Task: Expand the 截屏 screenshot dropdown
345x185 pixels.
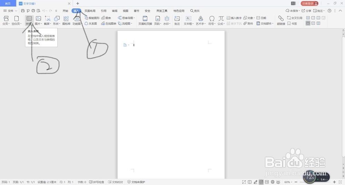Action: tap(48, 24)
